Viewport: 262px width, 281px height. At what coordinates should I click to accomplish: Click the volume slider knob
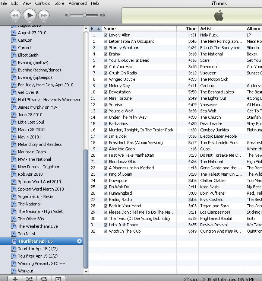[x=85, y=15]
